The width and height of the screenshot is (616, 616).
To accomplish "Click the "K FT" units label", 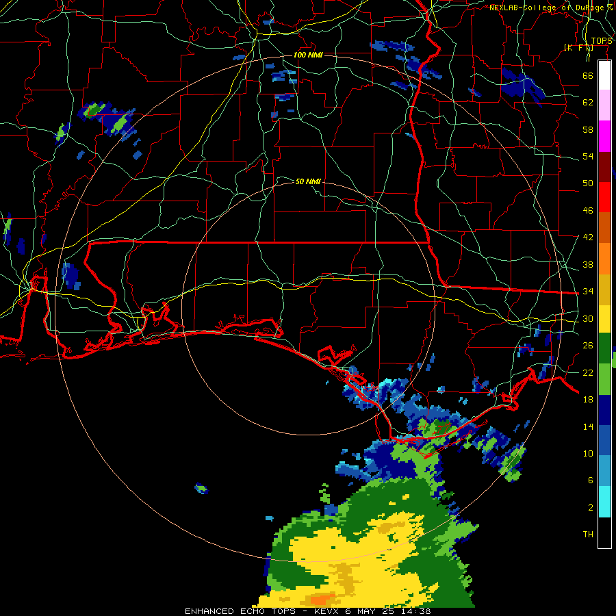I will (578, 48).
